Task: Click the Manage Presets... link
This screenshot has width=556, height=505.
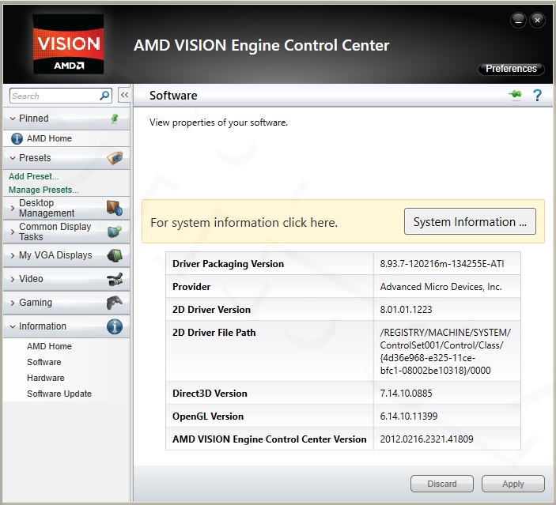Action: point(43,190)
